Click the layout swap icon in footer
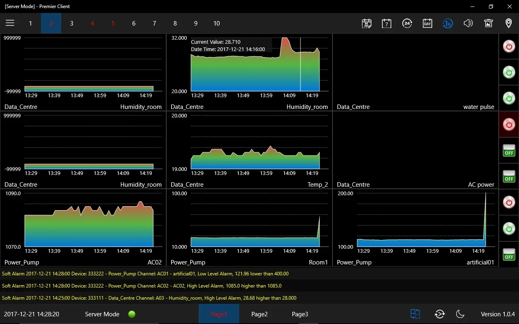This screenshot has height=324, width=519. coord(415,314)
